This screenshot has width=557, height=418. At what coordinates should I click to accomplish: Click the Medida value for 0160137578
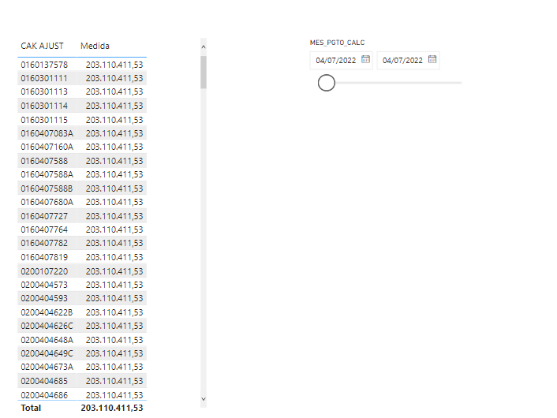pyautogui.click(x=114, y=65)
